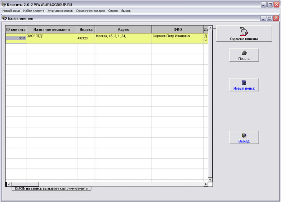Select the ЗАО "ЛТД" company cell
Image resolution: width=281 pixels, height=202 pixels.
[52, 38]
